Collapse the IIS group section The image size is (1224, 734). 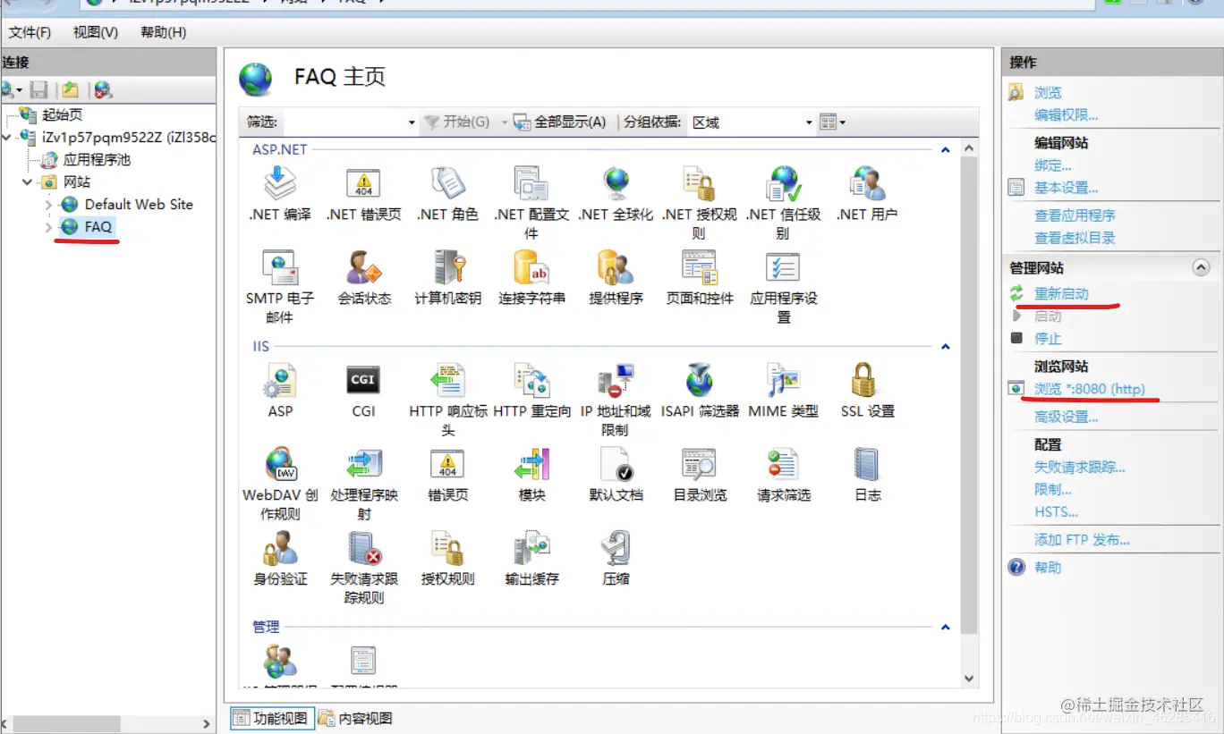[946, 347]
